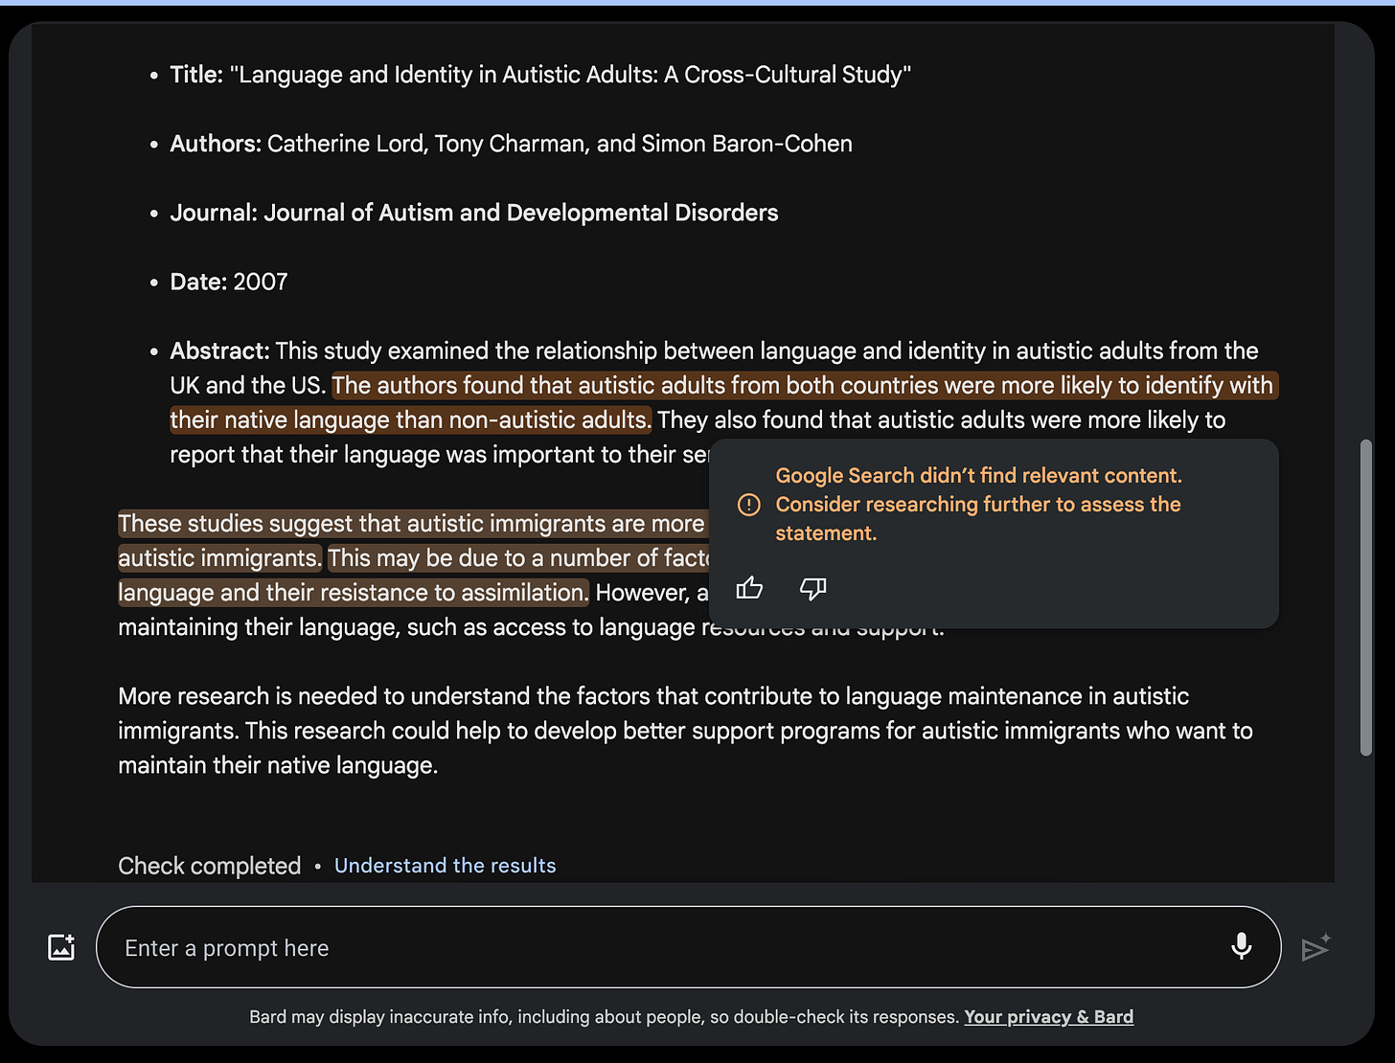Image resolution: width=1395 pixels, height=1063 pixels.
Task: Click the "Check completed" status text
Action: (210, 866)
